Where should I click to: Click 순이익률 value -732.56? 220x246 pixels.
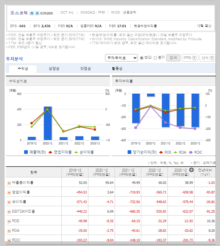tap(134, 202)
